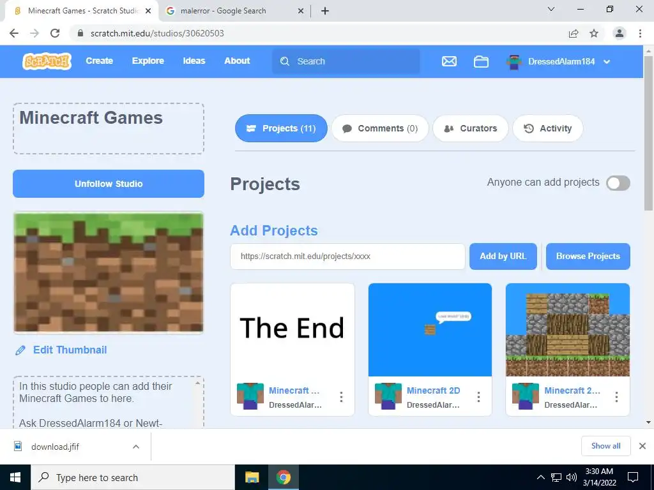The height and width of the screenshot is (490, 654).
Task: Click the download.jfif file icon
Action: [18, 446]
